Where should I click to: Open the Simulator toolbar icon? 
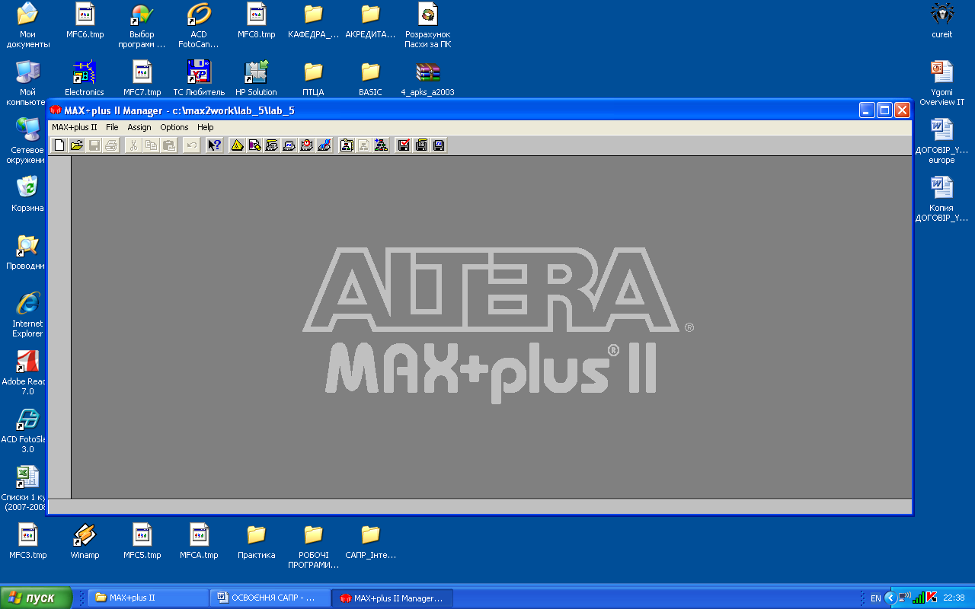tap(289, 145)
